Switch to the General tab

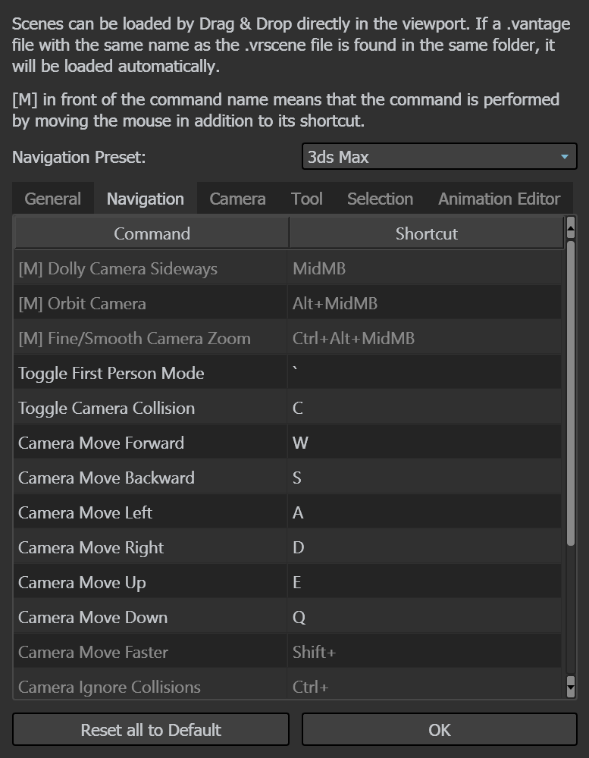[53, 199]
